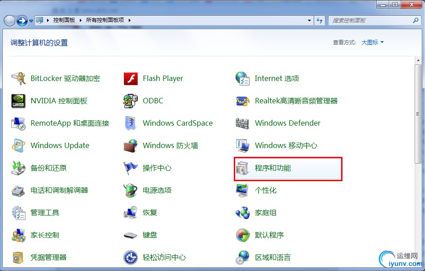Open the BitLocker drive encryption icon

18,78
